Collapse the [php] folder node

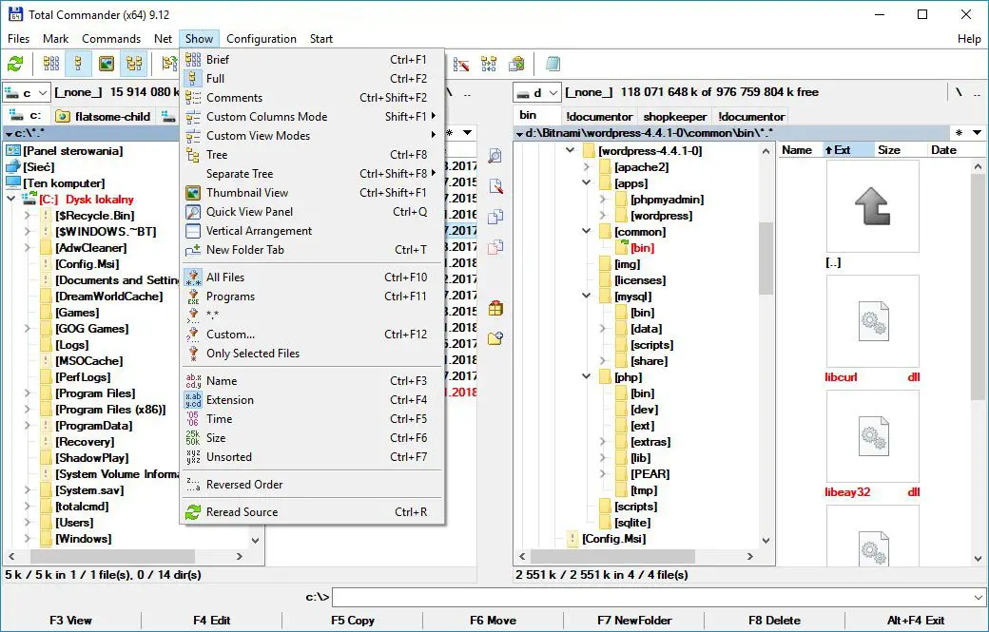pos(586,376)
